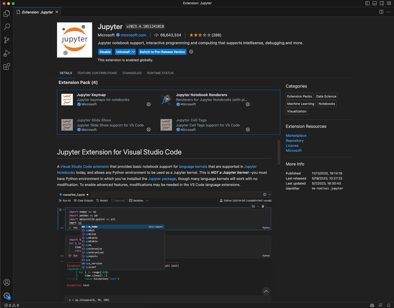
Task: Open the Runtime Status tab
Action: click(x=160, y=73)
